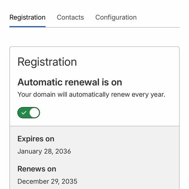Click the "Renews on" label
Viewport: 189px width, 189px height.
pos(37,169)
